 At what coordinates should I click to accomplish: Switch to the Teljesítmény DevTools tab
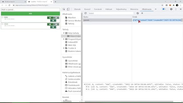point(121,9)
